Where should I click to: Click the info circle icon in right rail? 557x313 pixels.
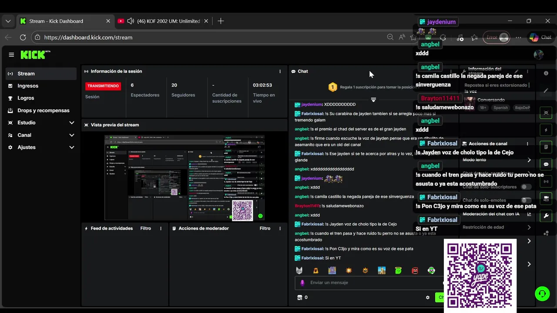[546, 73]
